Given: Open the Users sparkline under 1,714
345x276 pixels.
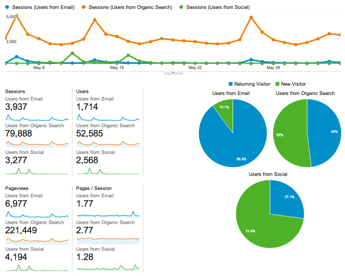Looking at the screenshot, I should [108, 118].
